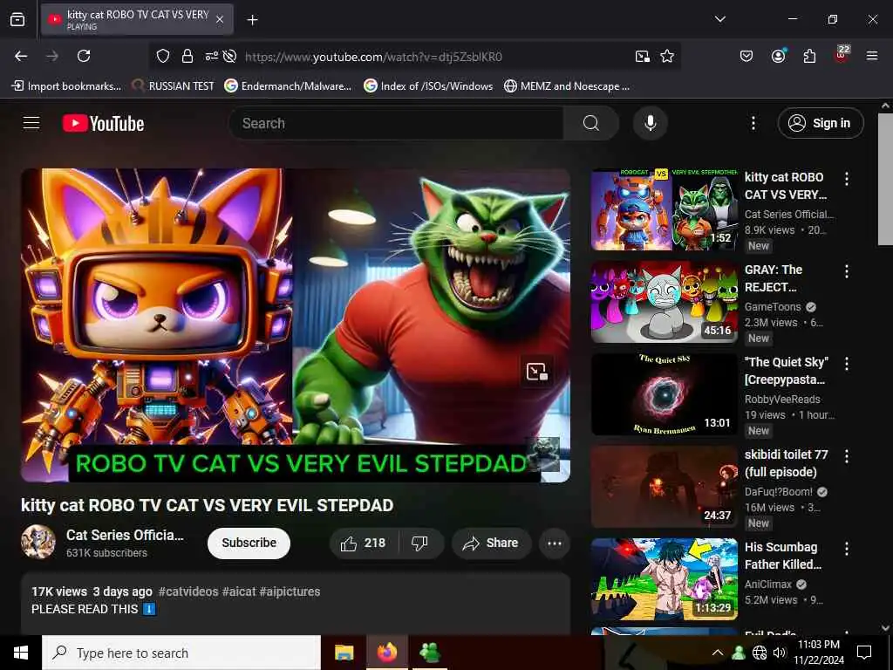Open GRAY: The REJECT video thumbnail
This screenshot has height=670, width=893.
664,302
